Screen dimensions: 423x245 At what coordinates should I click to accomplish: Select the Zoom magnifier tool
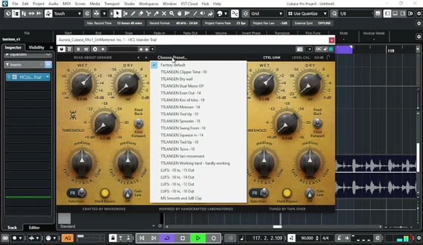pos(172,14)
